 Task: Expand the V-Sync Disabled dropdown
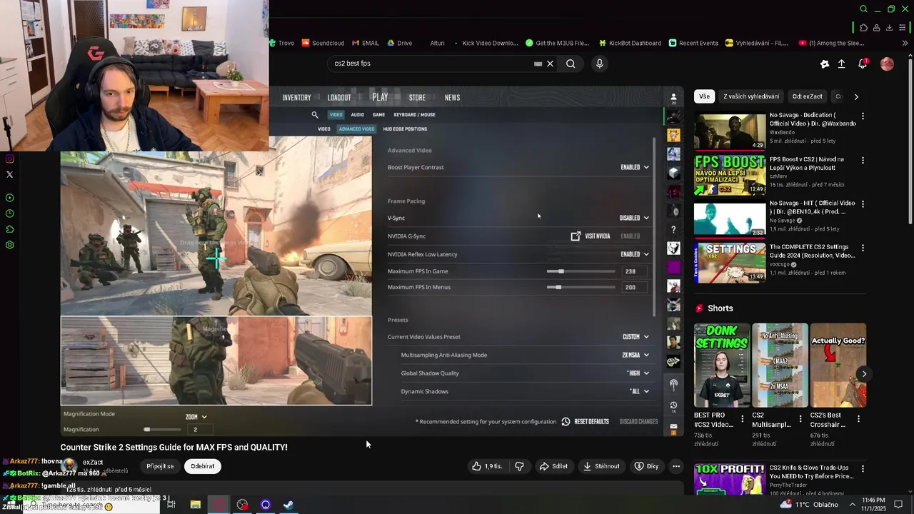[634, 218]
